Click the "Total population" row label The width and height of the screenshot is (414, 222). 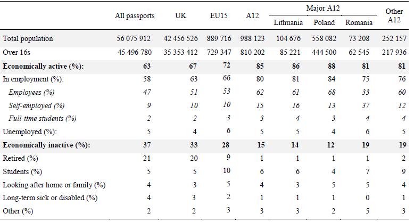click(x=28, y=39)
